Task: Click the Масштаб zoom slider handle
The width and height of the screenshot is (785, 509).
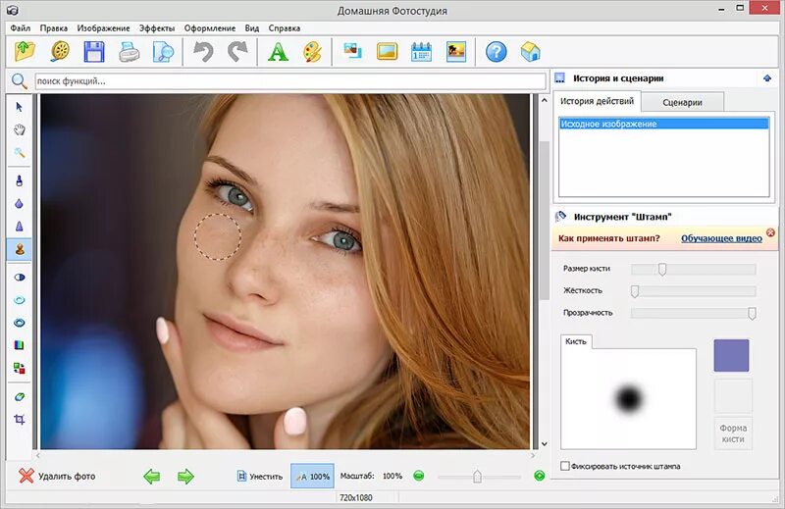Action: pos(477,476)
